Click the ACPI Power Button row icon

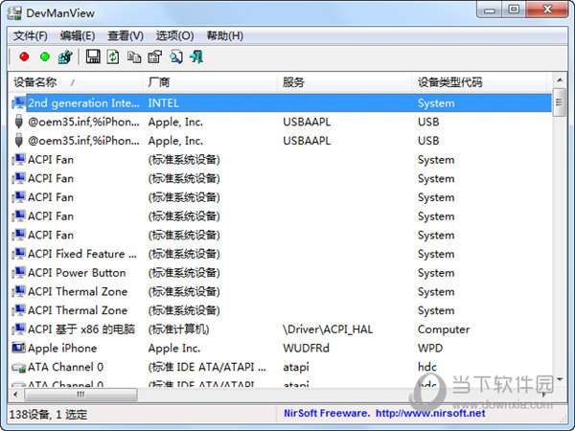click(x=18, y=272)
